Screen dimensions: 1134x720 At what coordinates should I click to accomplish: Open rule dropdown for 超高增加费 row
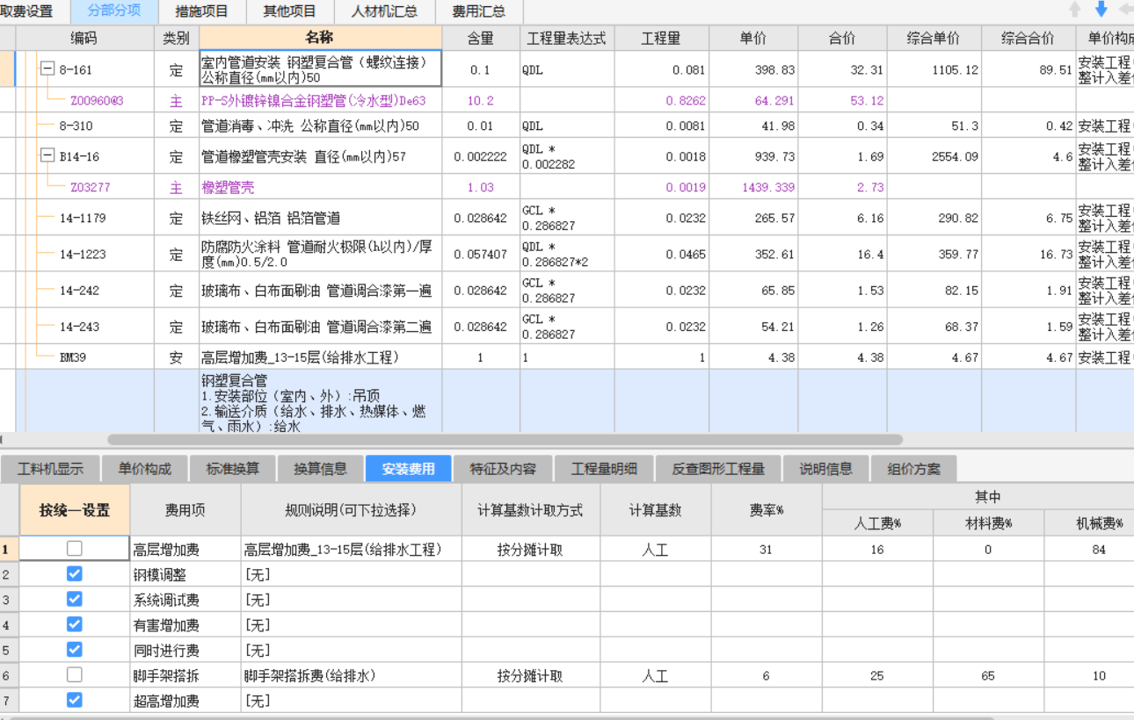click(x=352, y=702)
